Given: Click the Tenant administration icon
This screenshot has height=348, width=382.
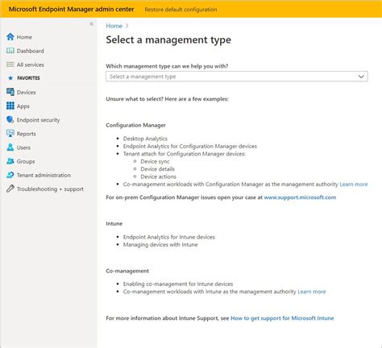Looking at the screenshot, I should 10,175.
